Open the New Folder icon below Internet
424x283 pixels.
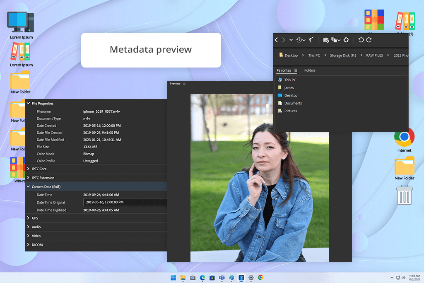click(404, 168)
